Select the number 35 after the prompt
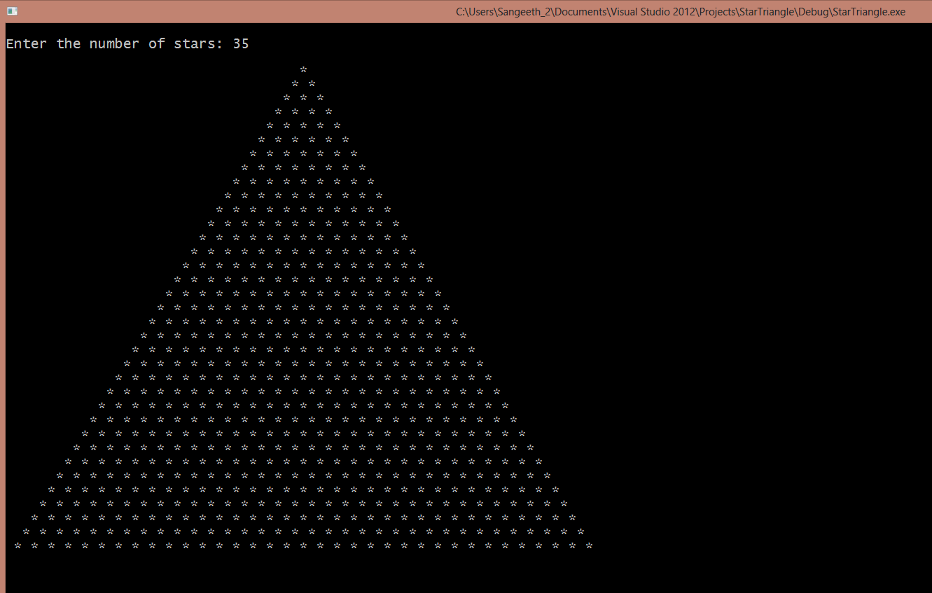This screenshot has width=932, height=593. tap(242, 43)
